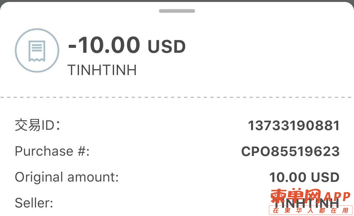Select purchase number CPO85519623
This screenshot has height=216, width=354.
[290, 151]
